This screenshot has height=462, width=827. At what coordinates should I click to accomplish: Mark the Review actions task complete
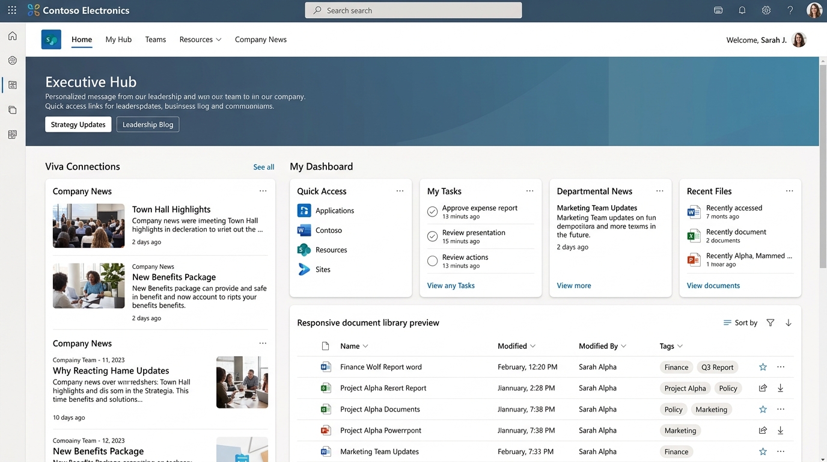[432, 261]
